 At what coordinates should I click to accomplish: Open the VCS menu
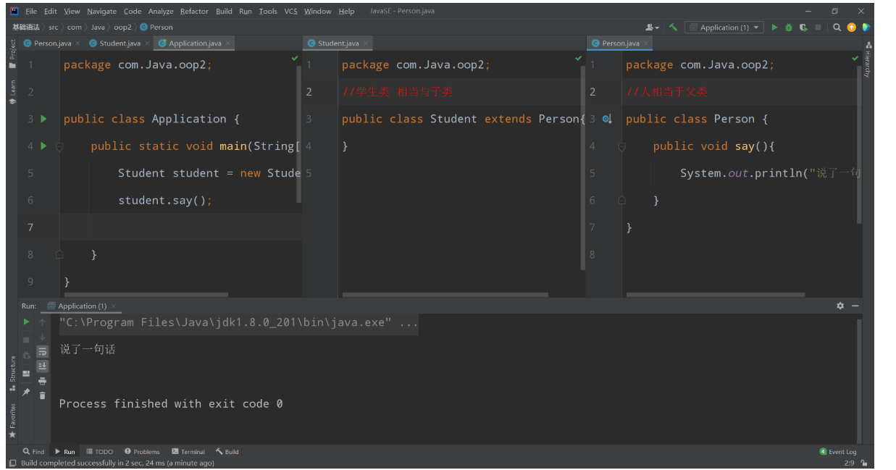(x=290, y=11)
